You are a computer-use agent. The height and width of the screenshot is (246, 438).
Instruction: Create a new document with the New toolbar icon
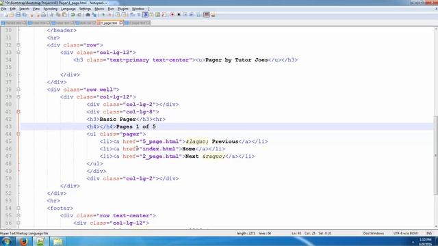point(6,15)
